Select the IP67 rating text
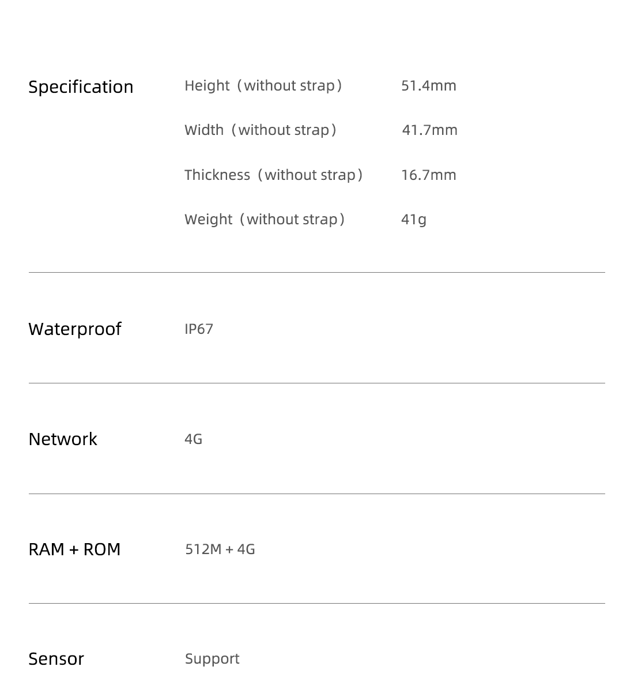 (x=199, y=329)
